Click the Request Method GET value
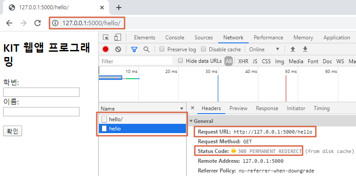 coord(247,142)
